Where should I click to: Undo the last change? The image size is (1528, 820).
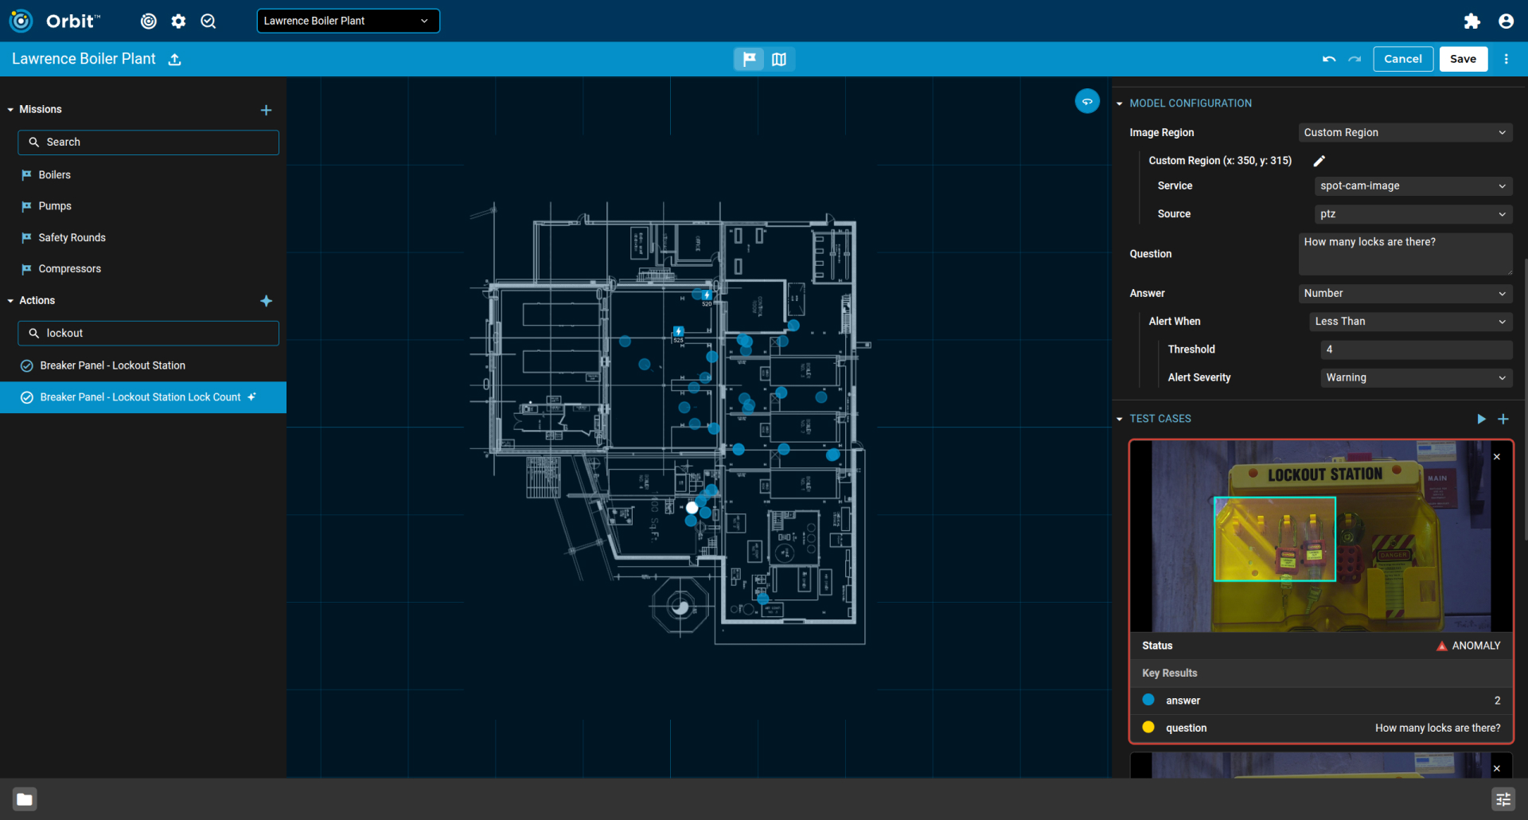[x=1328, y=59]
